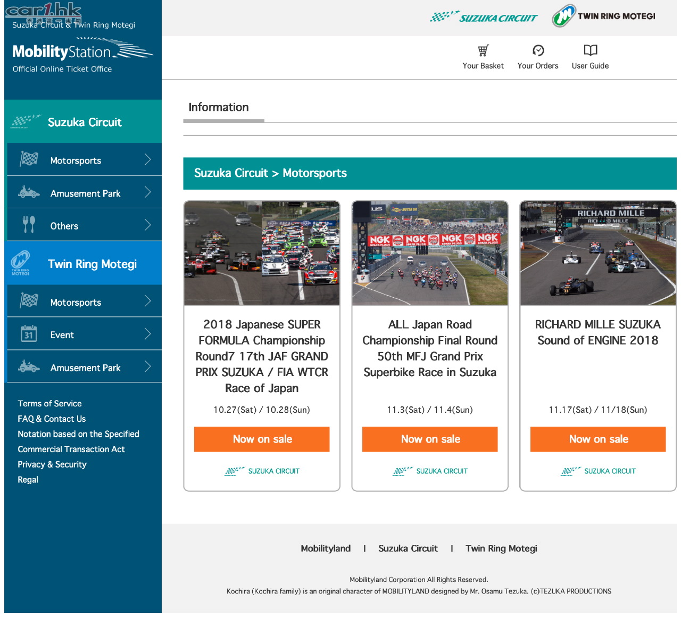Click Now on sale for Superbike Race
Screen dimensions: 681x620
(430, 439)
